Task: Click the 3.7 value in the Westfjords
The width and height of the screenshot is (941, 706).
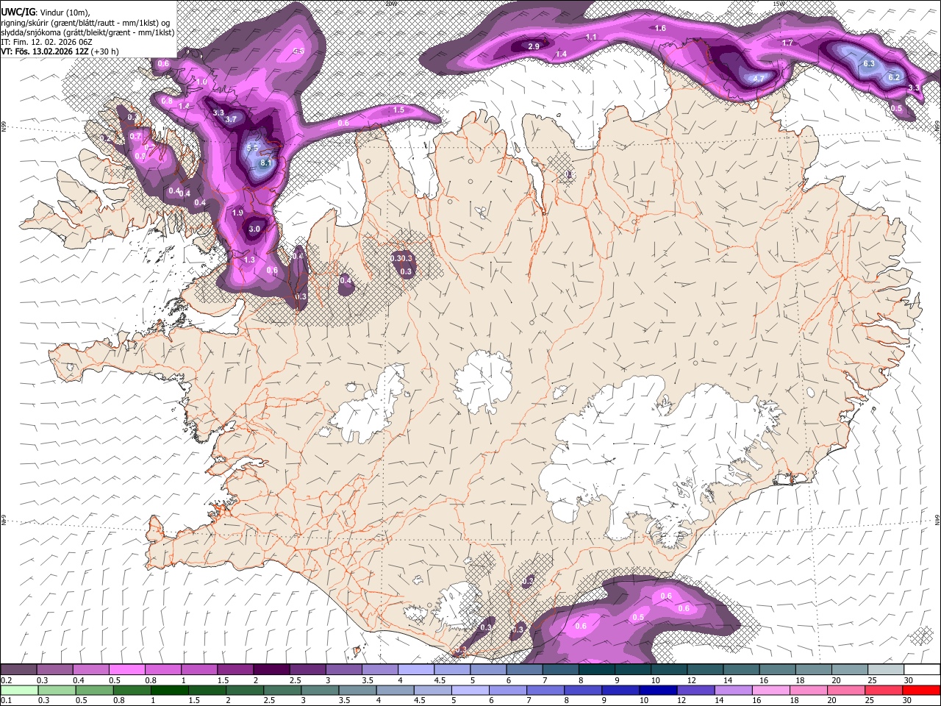Action: pos(232,119)
